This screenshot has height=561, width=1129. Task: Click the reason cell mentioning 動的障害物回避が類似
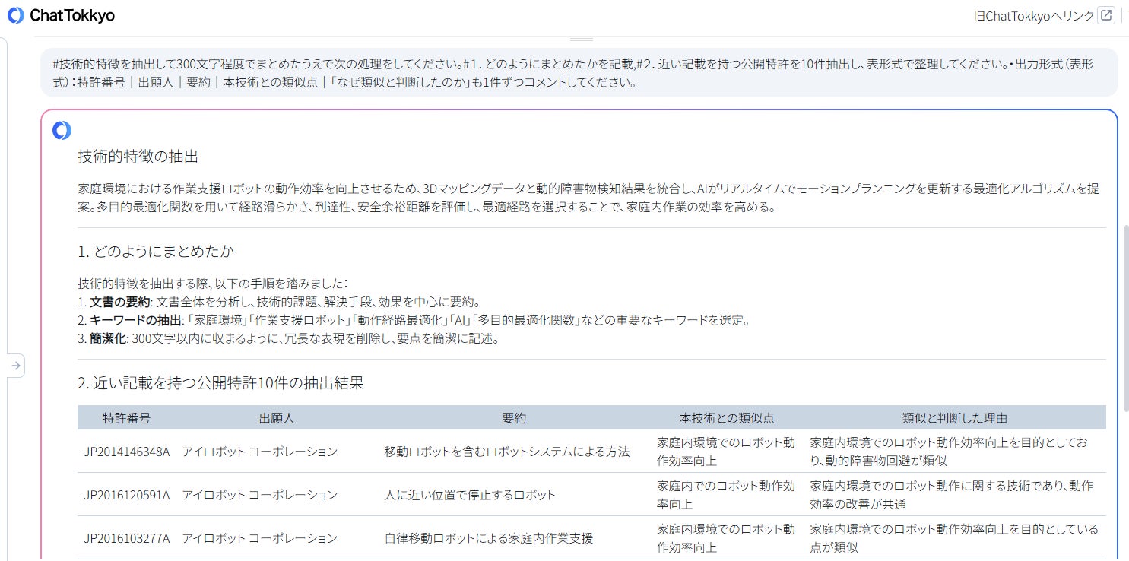point(955,452)
